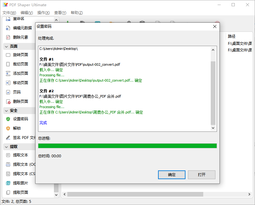Click the green total progress bar
This screenshot has width=255, height=205.
point(127,145)
